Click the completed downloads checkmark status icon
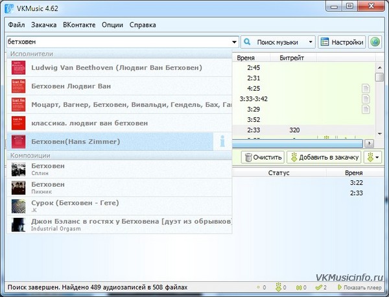The image size is (389, 297). click(318, 287)
